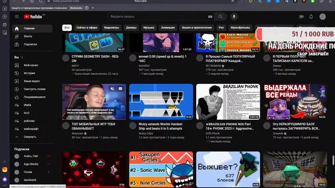Open История watch history
Image resolution: width=335 pixels, height=188 pixels.
click(32, 73)
